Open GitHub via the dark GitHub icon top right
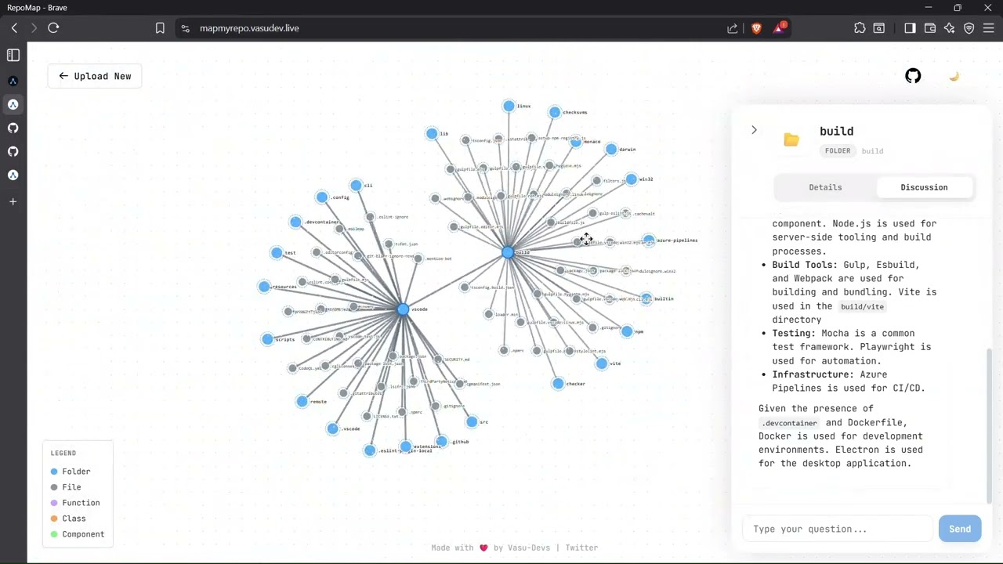The image size is (1003, 564). coord(913,76)
